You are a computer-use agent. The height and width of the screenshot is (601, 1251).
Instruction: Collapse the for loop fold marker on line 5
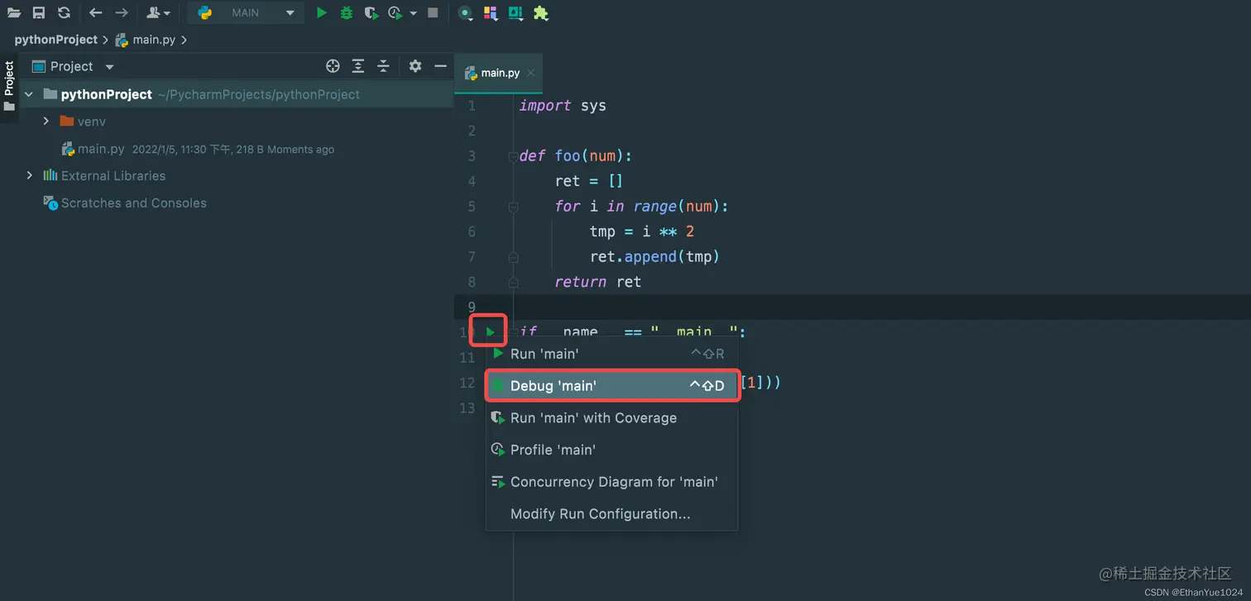click(x=513, y=207)
